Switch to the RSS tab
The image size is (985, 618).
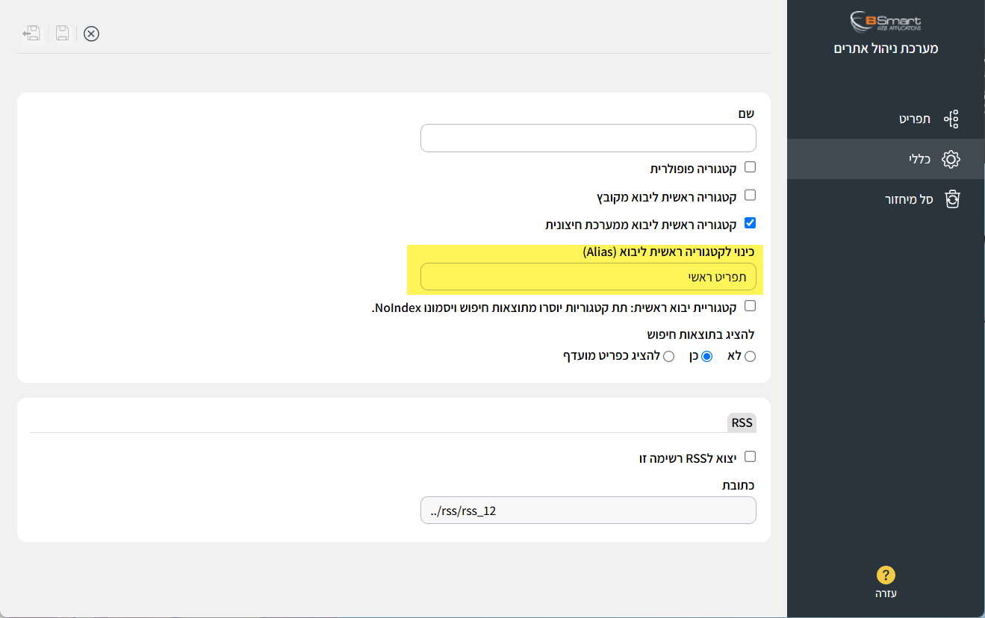[742, 422]
